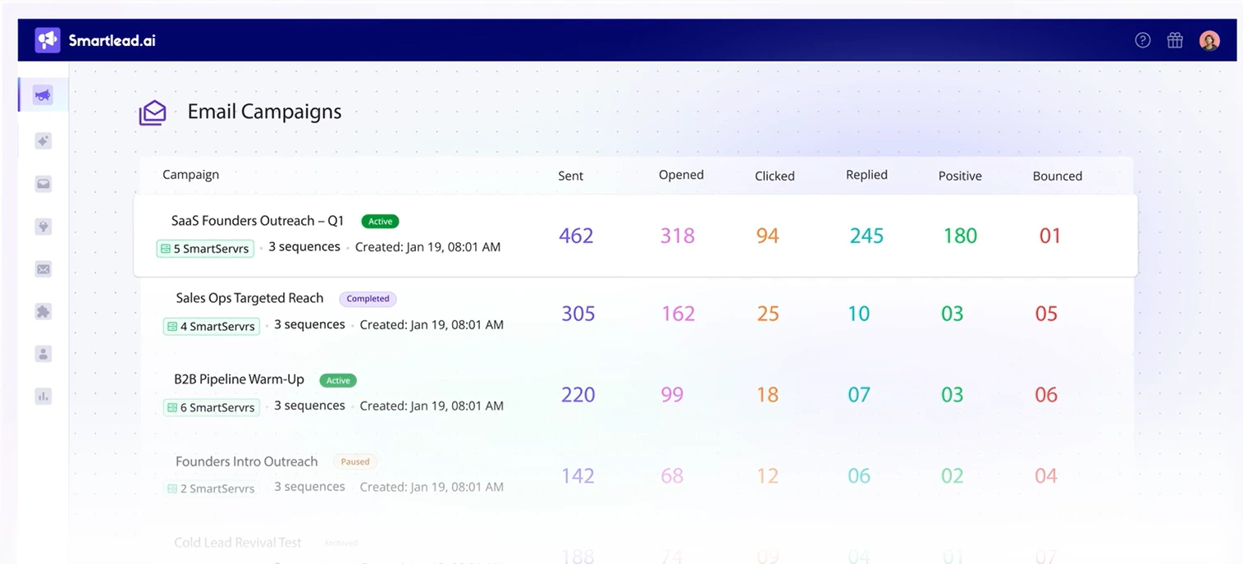Click the sent value 220

click(x=578, y=395)
